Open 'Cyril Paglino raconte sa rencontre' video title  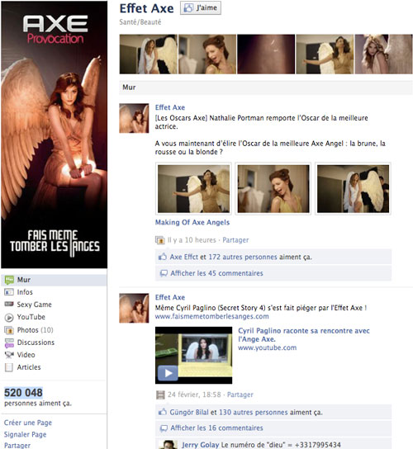pos(304,335)
